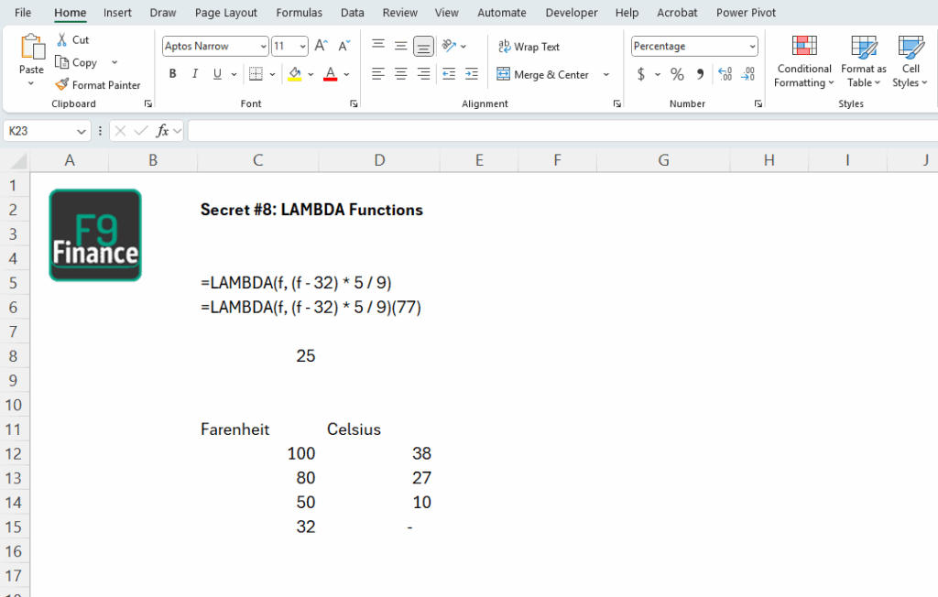Switch to the Formulas ribbon tab
Screen dimensions: 938x597
299,12
